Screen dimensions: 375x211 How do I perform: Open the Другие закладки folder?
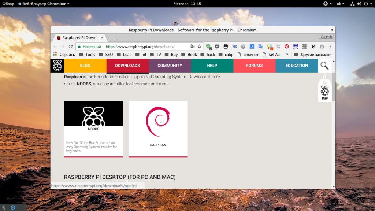tap(313, 55)
